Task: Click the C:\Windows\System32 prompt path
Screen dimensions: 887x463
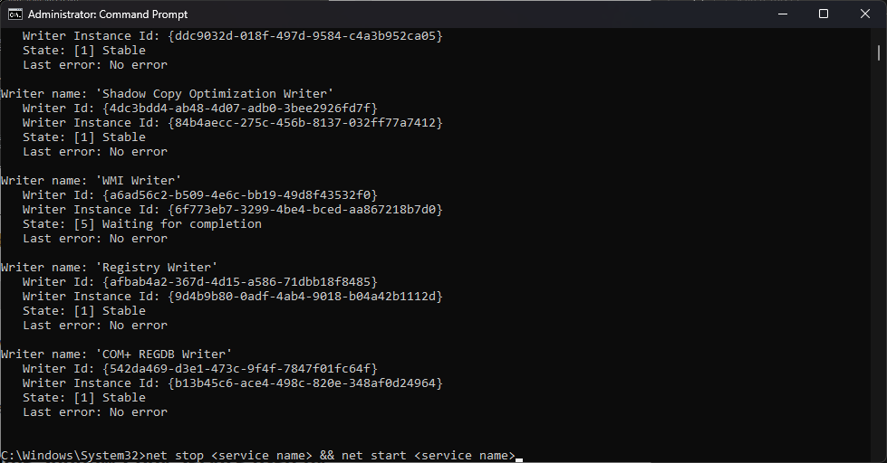Action: 71,456
